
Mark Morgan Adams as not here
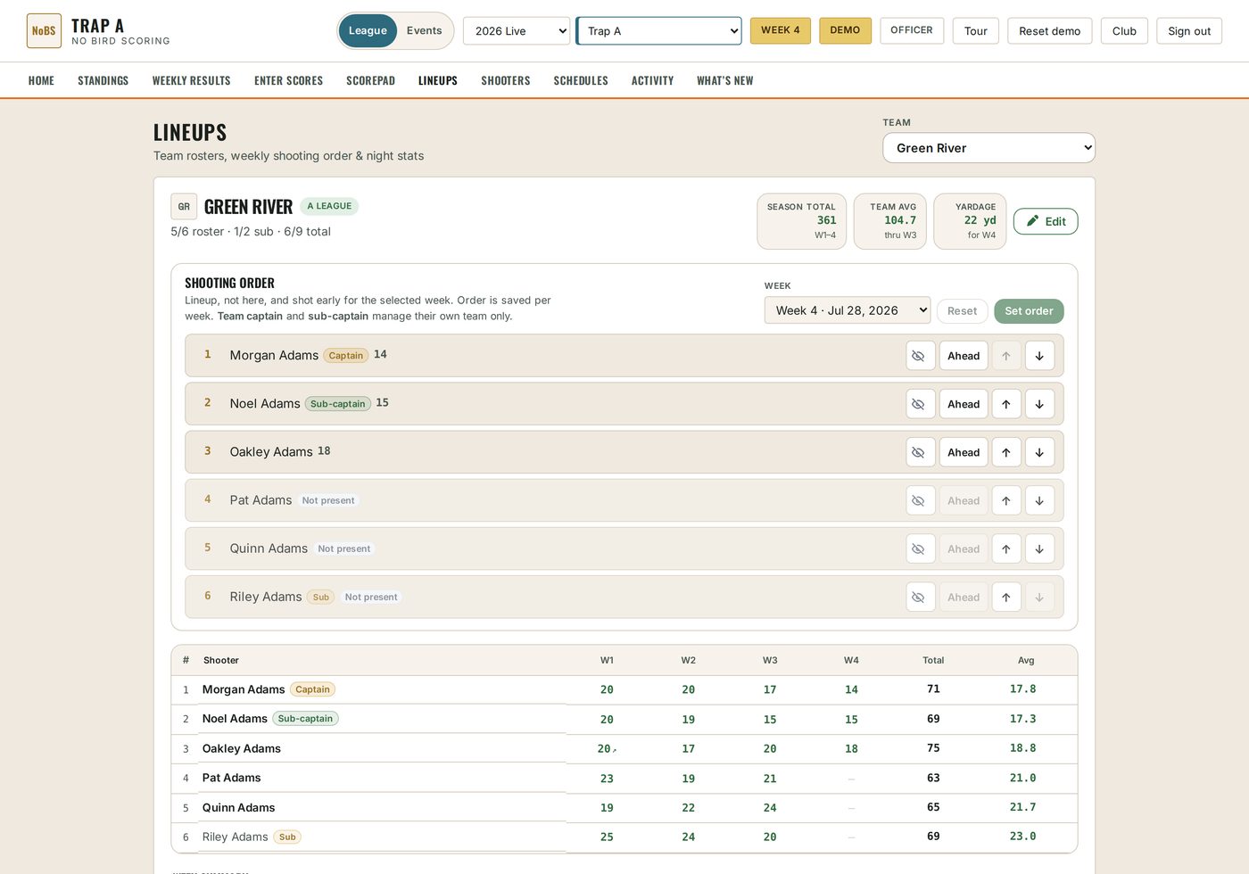pos(919,356)
